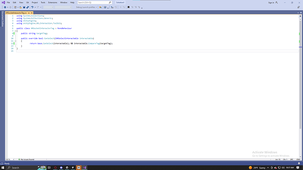303x170 pixels.
Task: Close the XRSocketInteractorTag.cs tab
Action: pyautogui.click(x=32, y=13)
